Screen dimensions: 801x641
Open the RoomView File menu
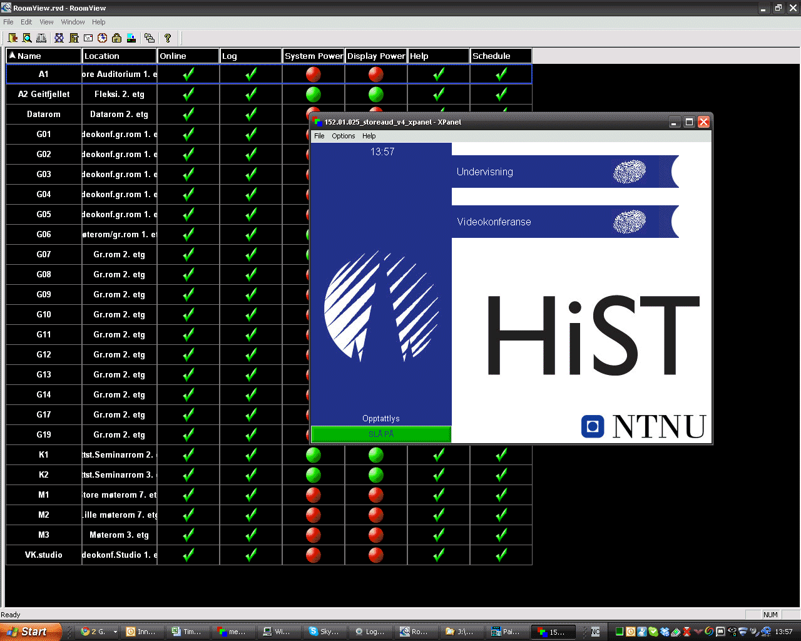(8, 22)
